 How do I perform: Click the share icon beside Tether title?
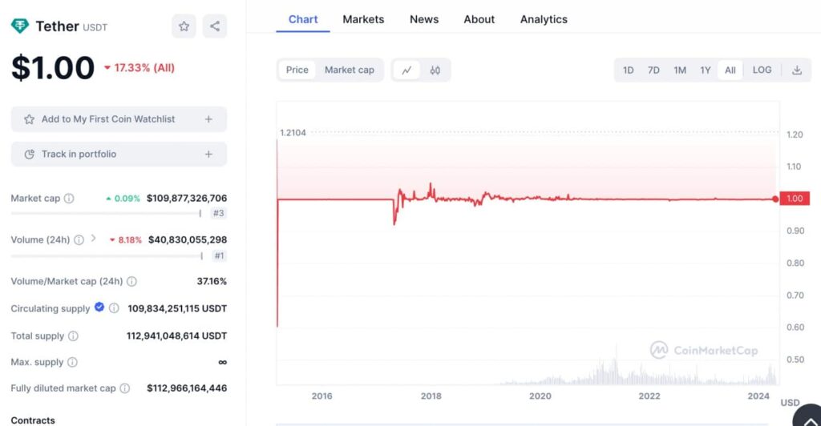(215, 26)
